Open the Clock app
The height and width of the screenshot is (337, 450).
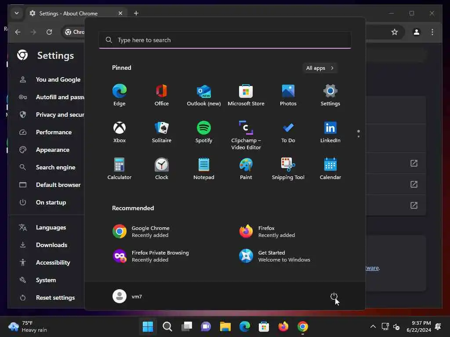[162, 168]
